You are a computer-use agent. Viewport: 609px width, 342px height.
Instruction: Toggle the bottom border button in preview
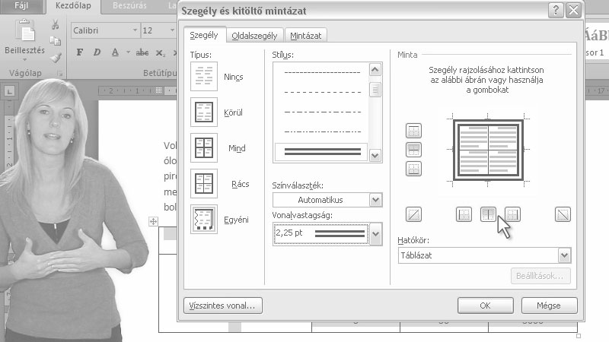coord(414,168)
